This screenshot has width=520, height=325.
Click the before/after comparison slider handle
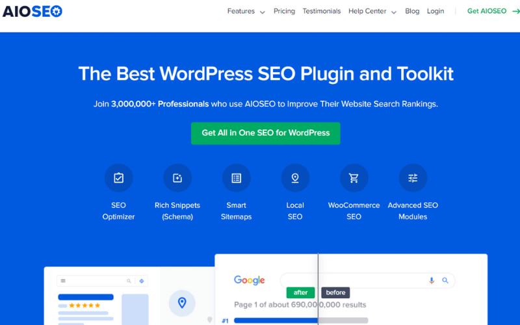click(x=318, y=289)
